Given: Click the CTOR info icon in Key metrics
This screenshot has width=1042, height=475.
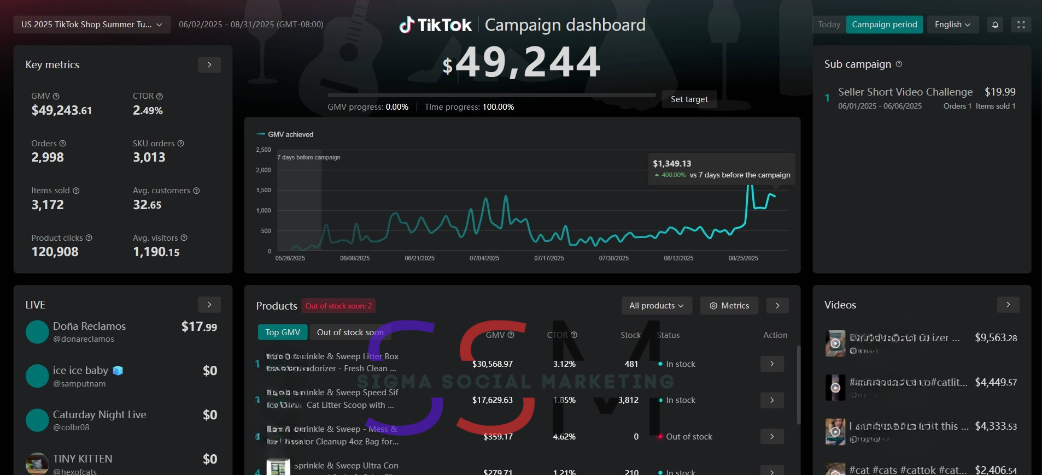Looking at the screenshot, I should click(160, 96).
